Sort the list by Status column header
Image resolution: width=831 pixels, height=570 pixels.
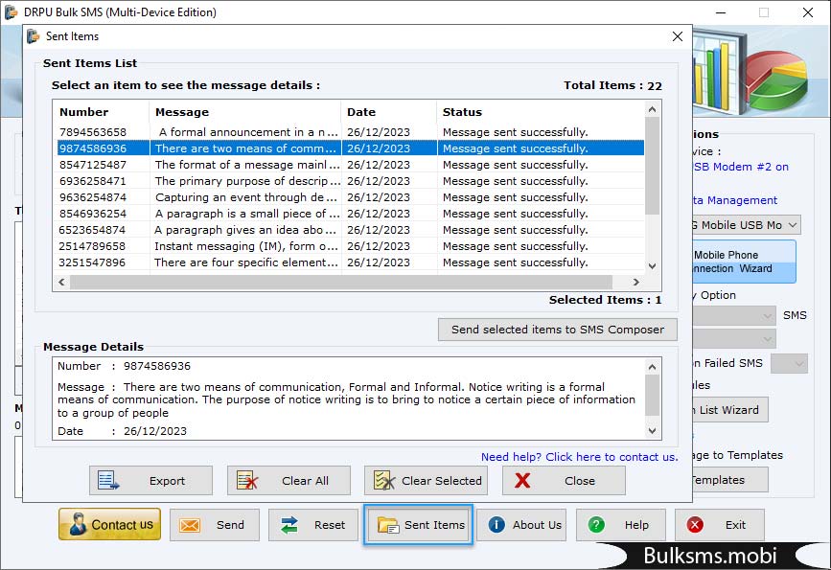tap(541, 112)
